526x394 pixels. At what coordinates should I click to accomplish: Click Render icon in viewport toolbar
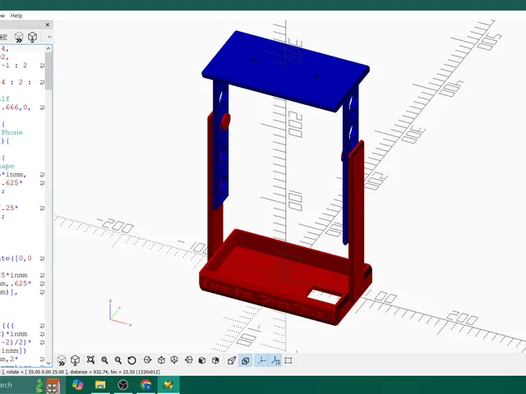[x=75, y=360]
